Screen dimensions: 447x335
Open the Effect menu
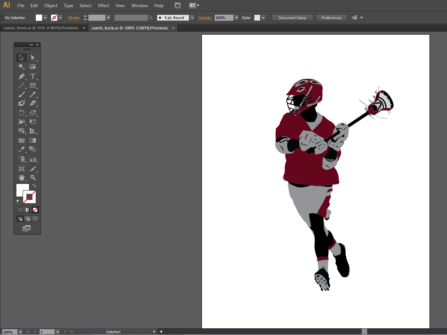click(x=104, y=6)
